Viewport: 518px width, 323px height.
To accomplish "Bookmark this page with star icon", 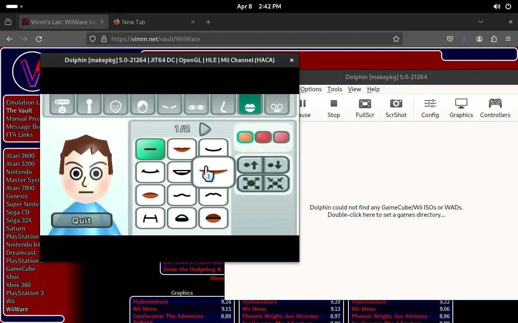I will (396, 39).
